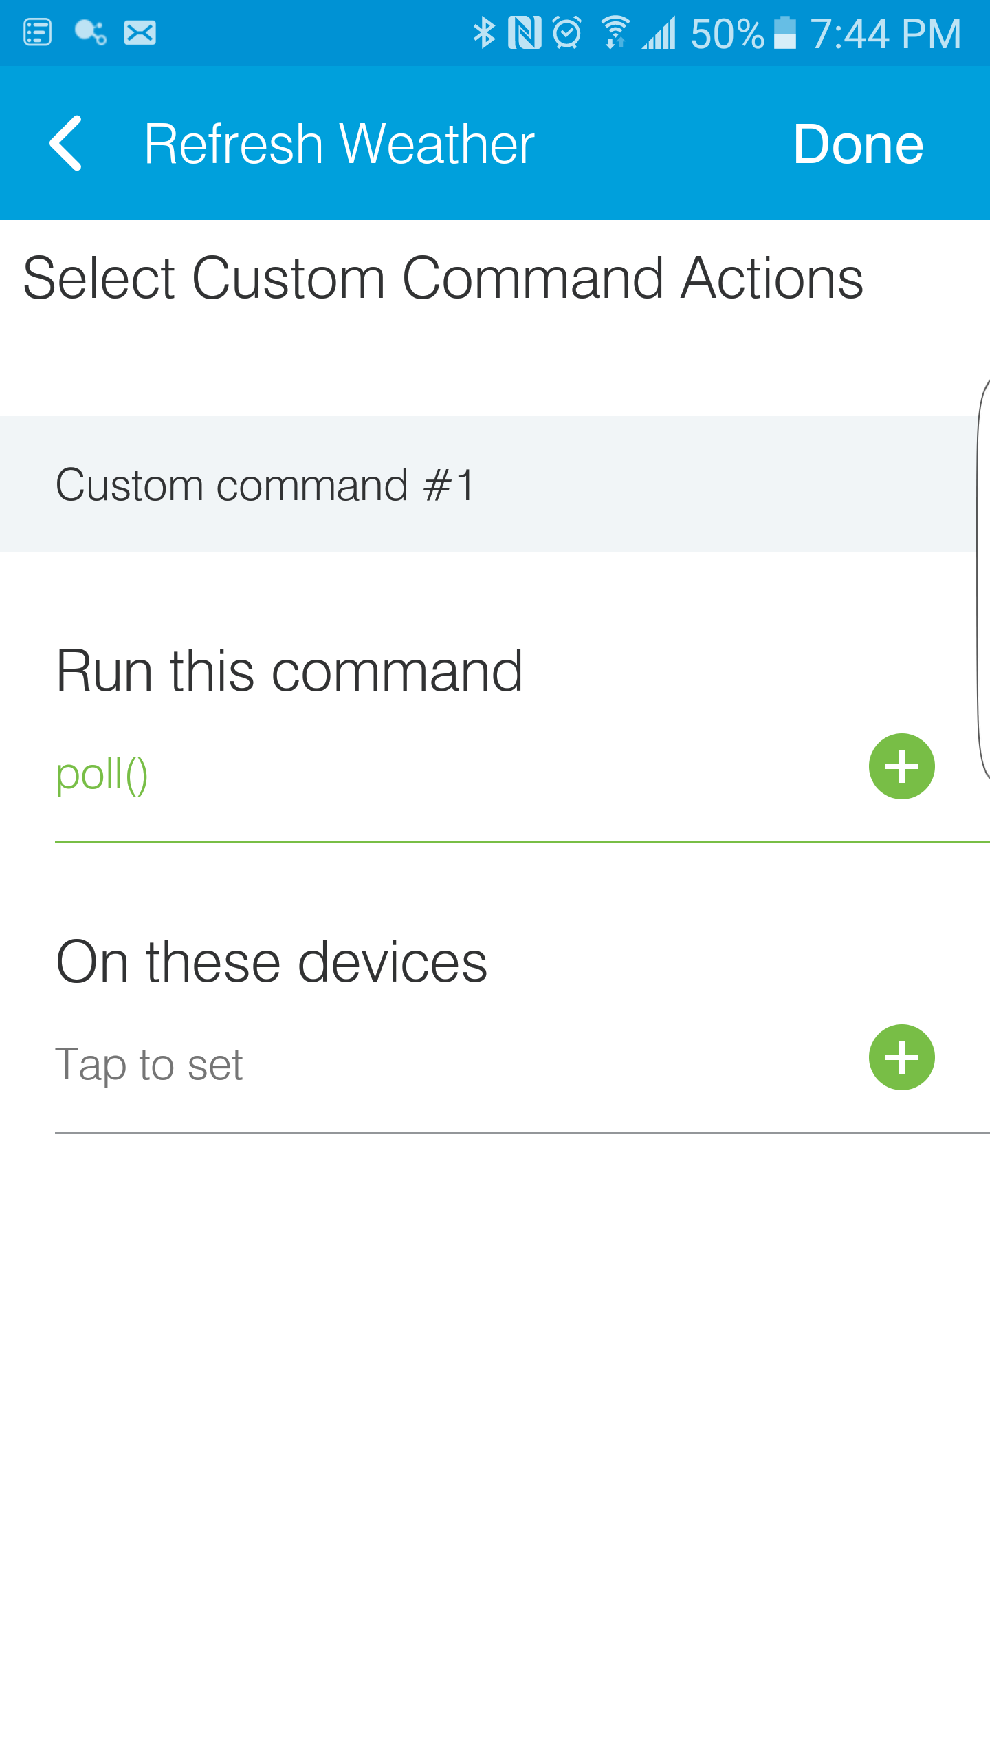Screen dimensions: 990x1761
Task: Tap the green plus beside poll()
Action: click(901, 766)
